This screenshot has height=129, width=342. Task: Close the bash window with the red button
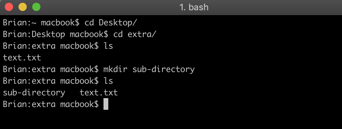[x=9, y=7]
